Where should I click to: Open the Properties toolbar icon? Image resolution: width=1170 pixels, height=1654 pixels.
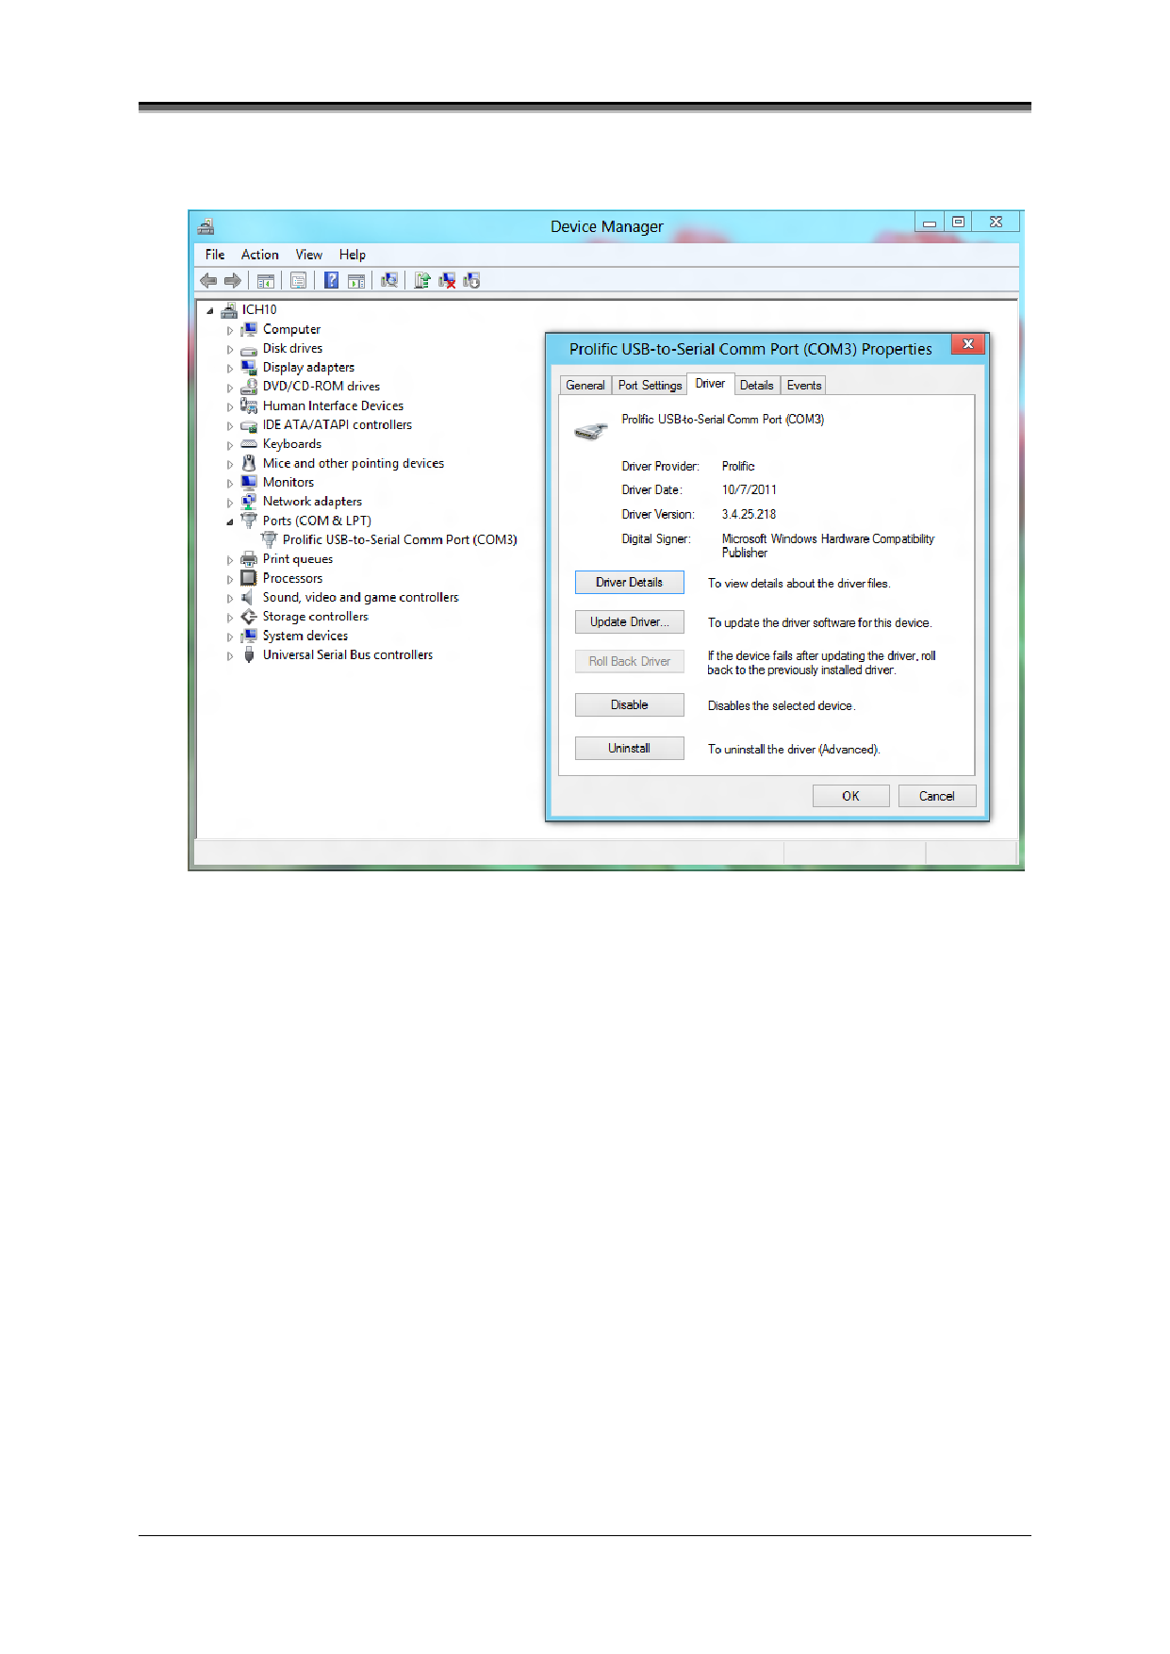pos(298,281)
